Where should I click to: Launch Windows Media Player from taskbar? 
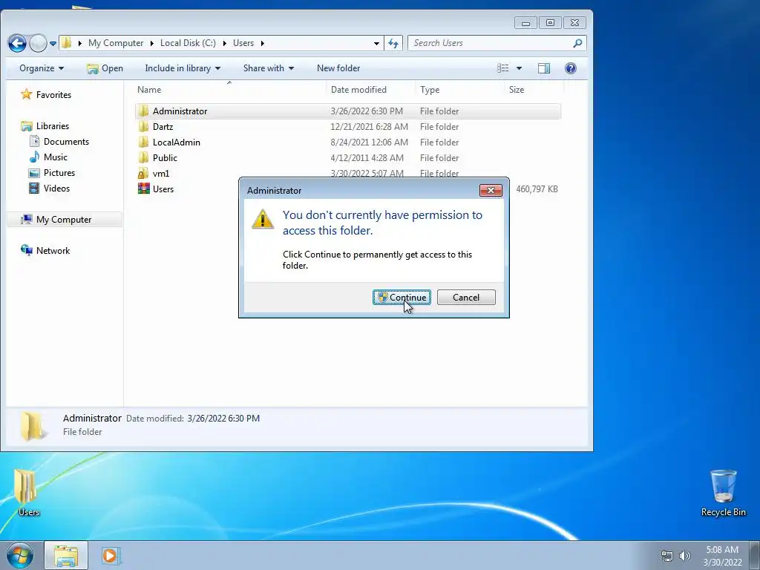point(110,555)
